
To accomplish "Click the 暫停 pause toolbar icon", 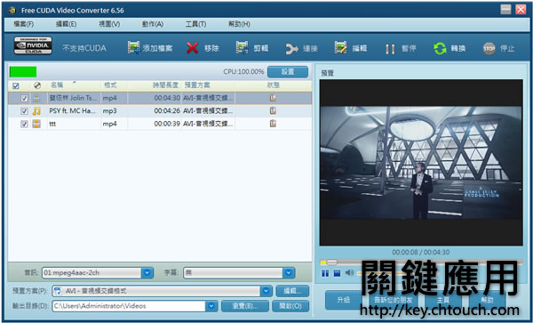I will coord(390,49).
